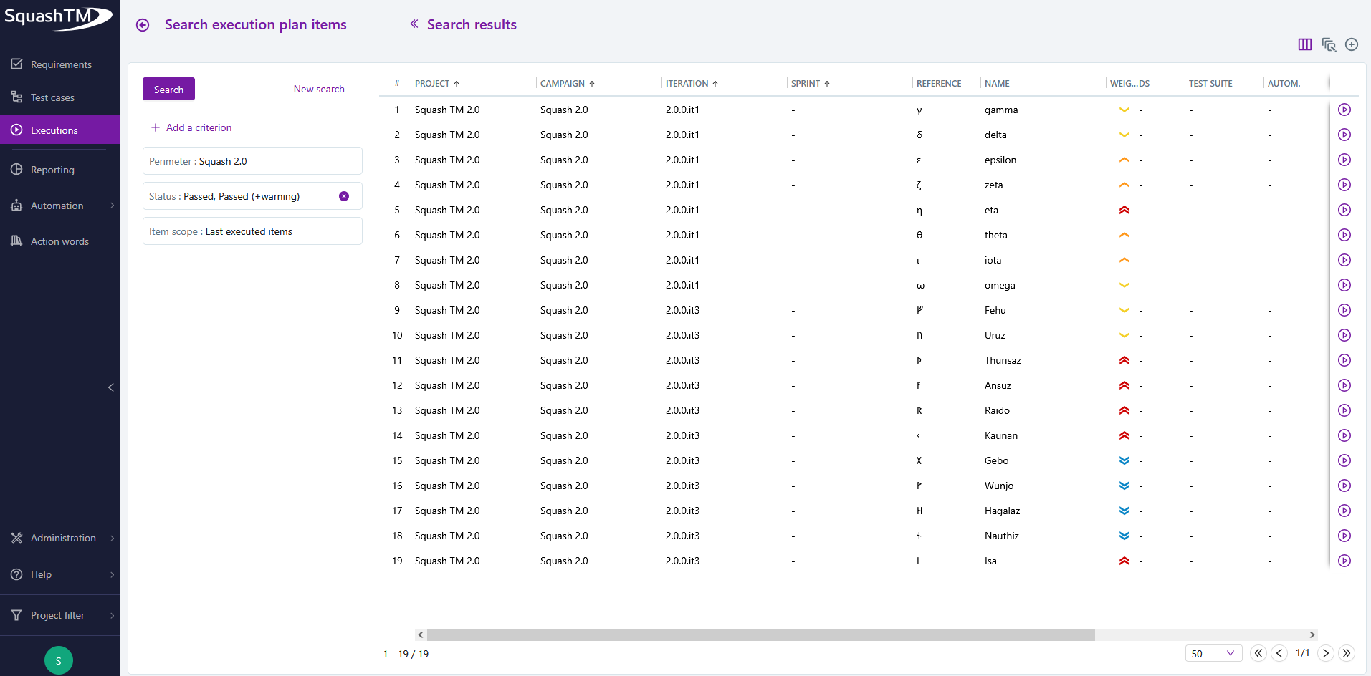The width and height of the screenshot is (1371, 676).
Task: Click the circled plus icon top right
Action: point(1352,44)
